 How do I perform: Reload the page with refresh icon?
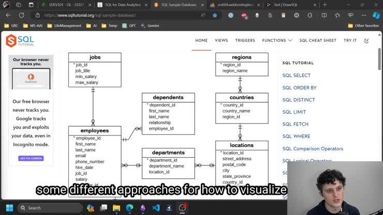(x=22, y=15)
